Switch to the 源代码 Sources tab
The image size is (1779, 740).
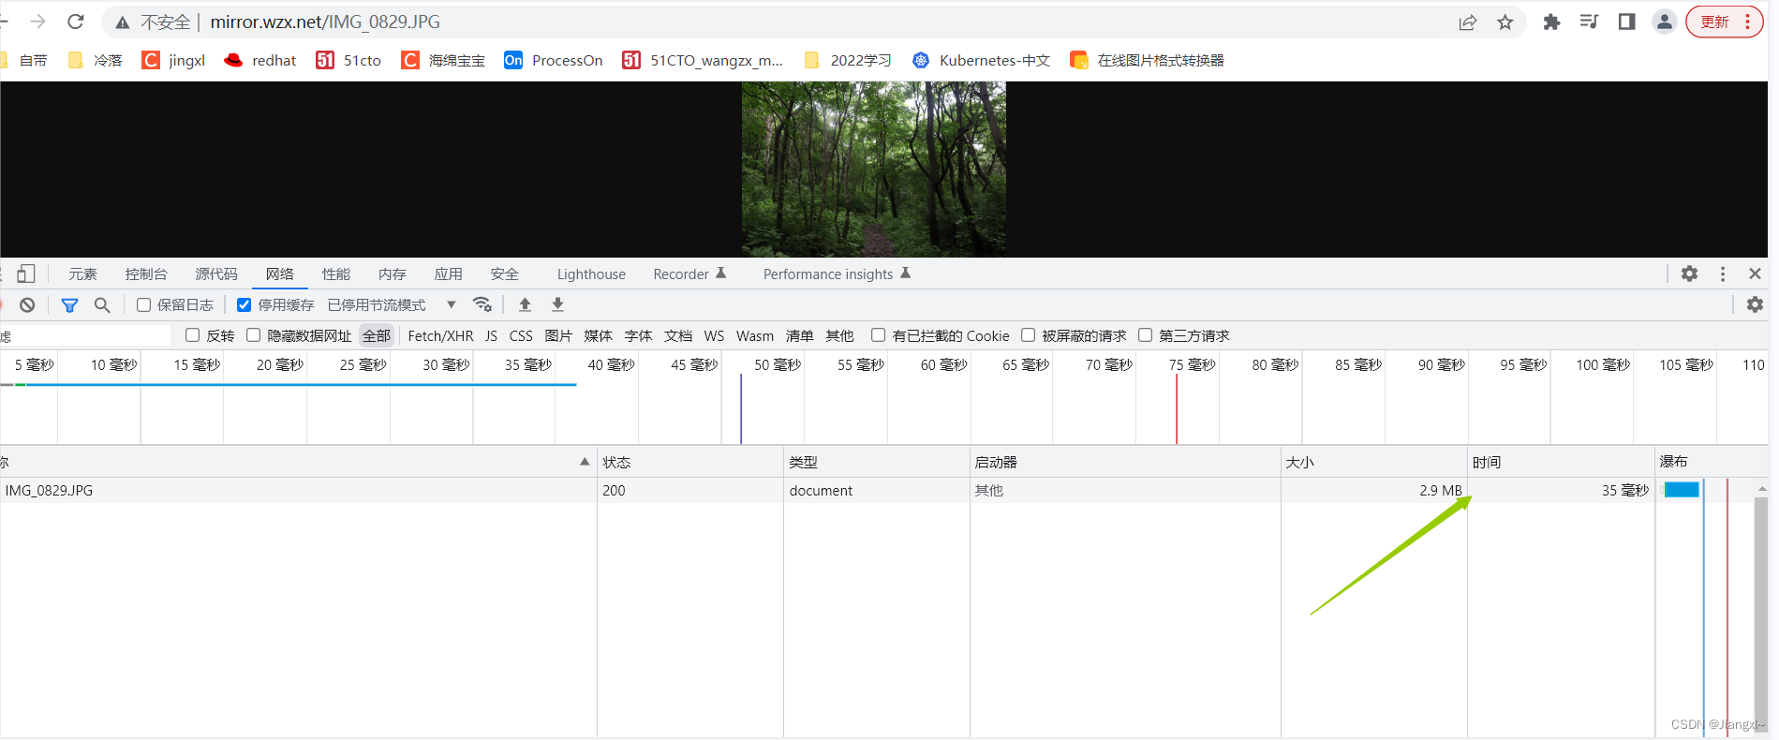coord(216,274)
